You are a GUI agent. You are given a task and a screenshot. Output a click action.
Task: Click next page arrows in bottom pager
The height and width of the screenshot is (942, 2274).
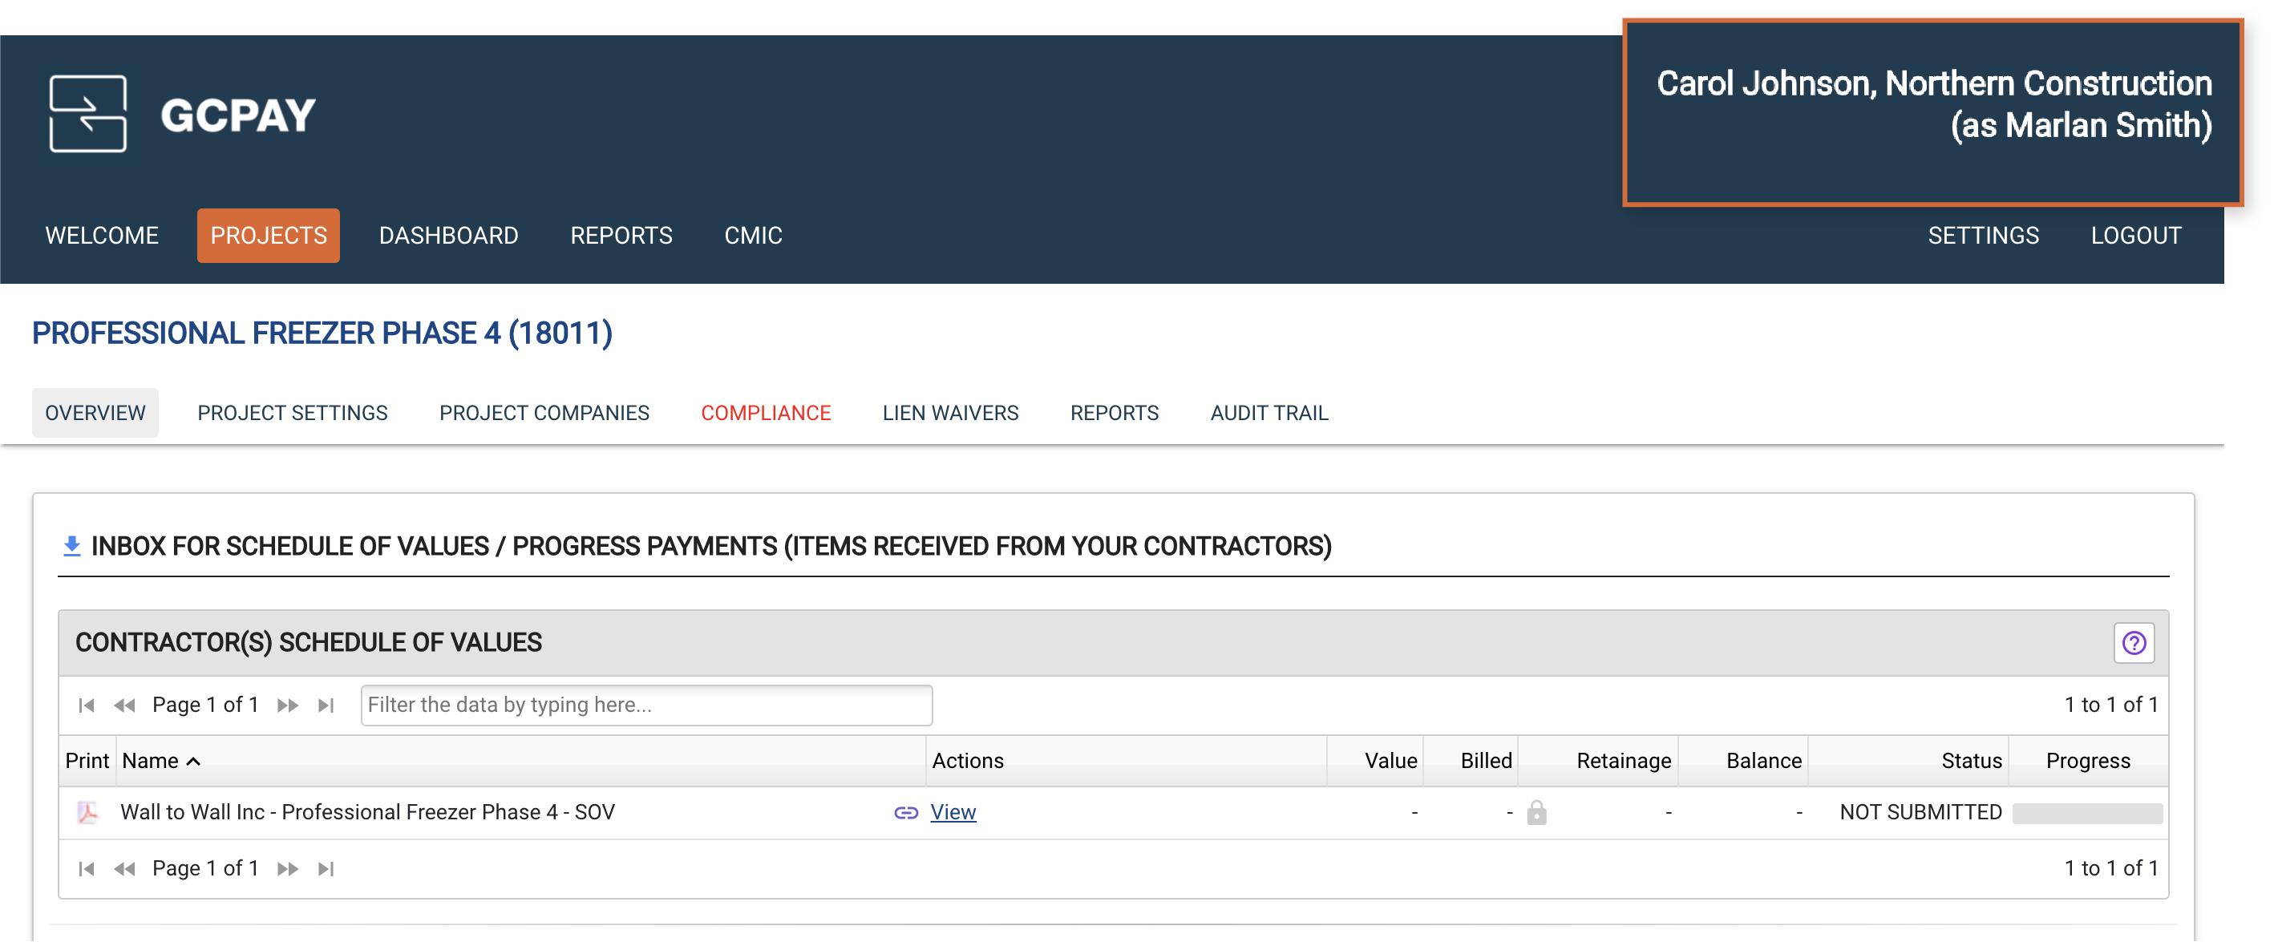pos(287,869)
